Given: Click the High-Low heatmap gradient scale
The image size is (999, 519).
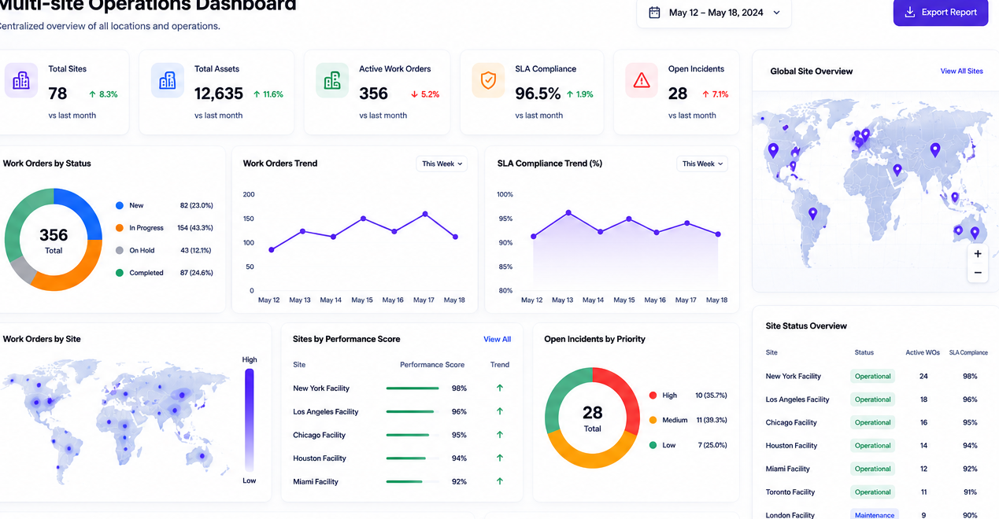Looking at the screenshot, I should (x=250, y=420).
